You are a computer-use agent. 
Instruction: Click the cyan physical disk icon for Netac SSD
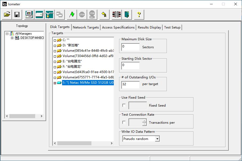[x=59, y=83]
